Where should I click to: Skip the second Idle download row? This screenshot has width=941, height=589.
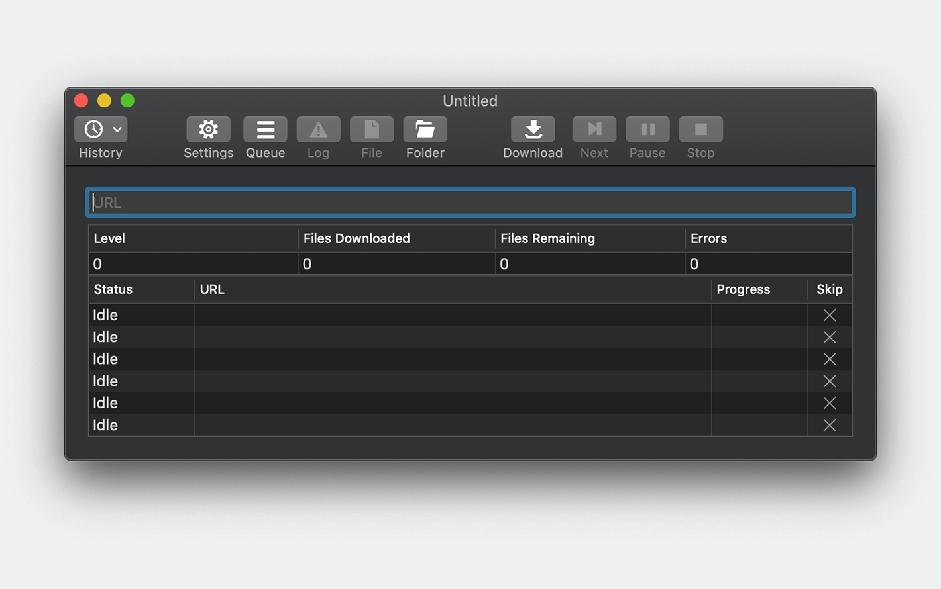pos(829,337)
